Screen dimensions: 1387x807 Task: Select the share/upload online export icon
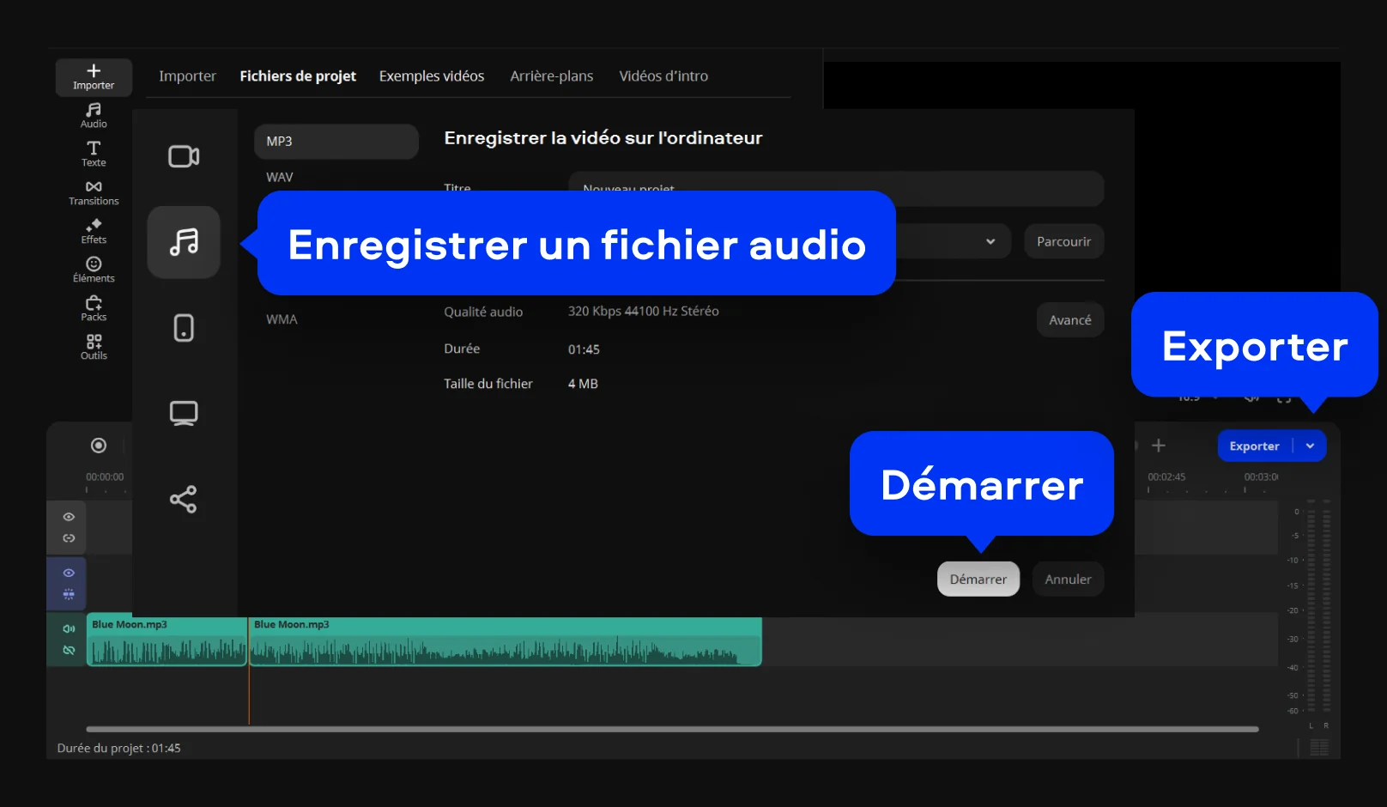click(184, 500)
